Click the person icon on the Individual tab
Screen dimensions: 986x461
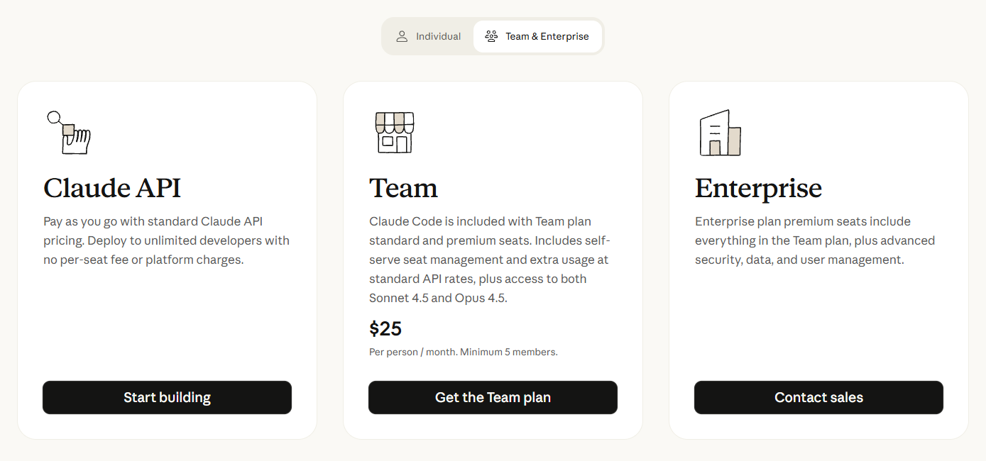[402, 36]
